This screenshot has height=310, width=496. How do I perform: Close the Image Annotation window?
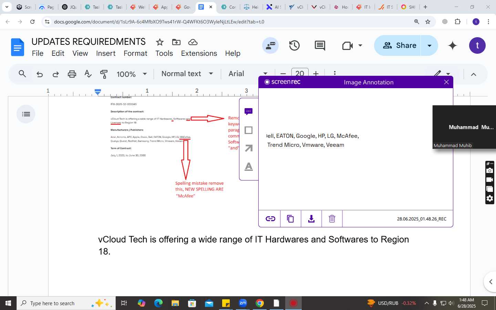[446, 82]
